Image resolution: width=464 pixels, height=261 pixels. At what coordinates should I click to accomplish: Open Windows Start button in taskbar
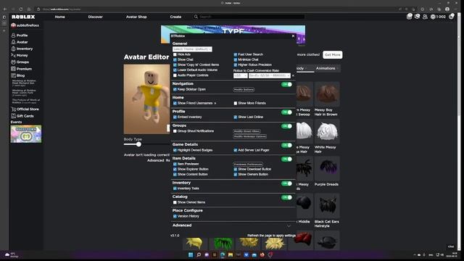tap(191, 254)
